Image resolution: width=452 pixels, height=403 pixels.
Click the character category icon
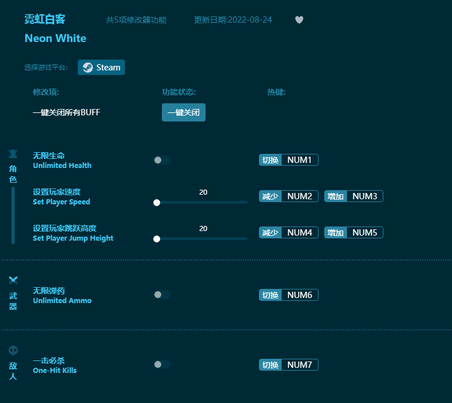point(13,154)
